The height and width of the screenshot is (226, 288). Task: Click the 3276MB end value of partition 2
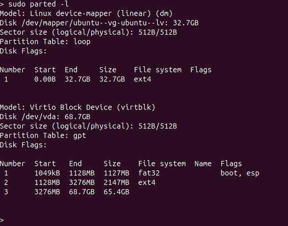[x=82, y=182]
